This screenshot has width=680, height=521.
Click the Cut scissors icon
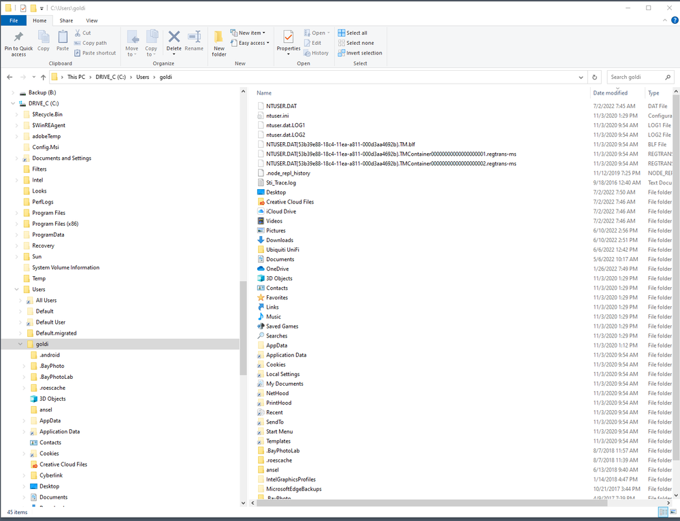click(x=78, y=33)
